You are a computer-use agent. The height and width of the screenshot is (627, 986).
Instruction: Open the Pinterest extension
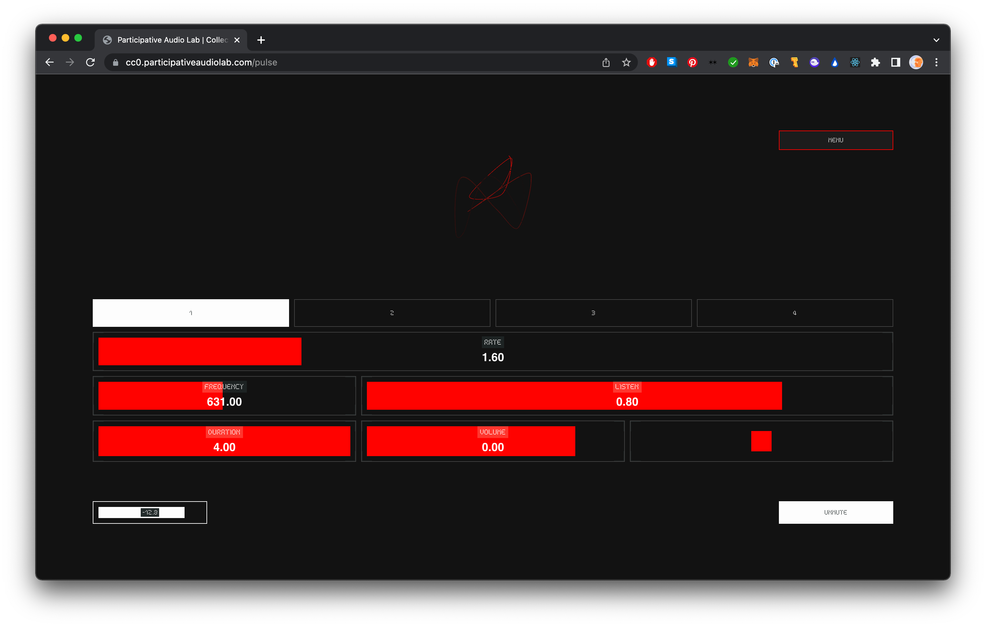[692, 62]
